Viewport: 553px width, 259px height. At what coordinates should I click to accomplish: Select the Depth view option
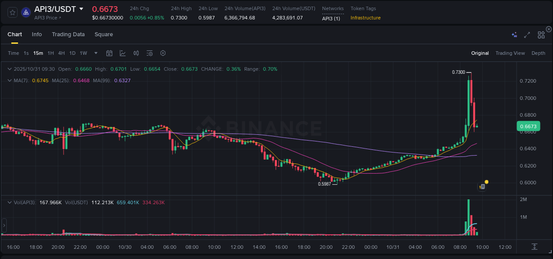pyautogui.click(x=538, y=53)
